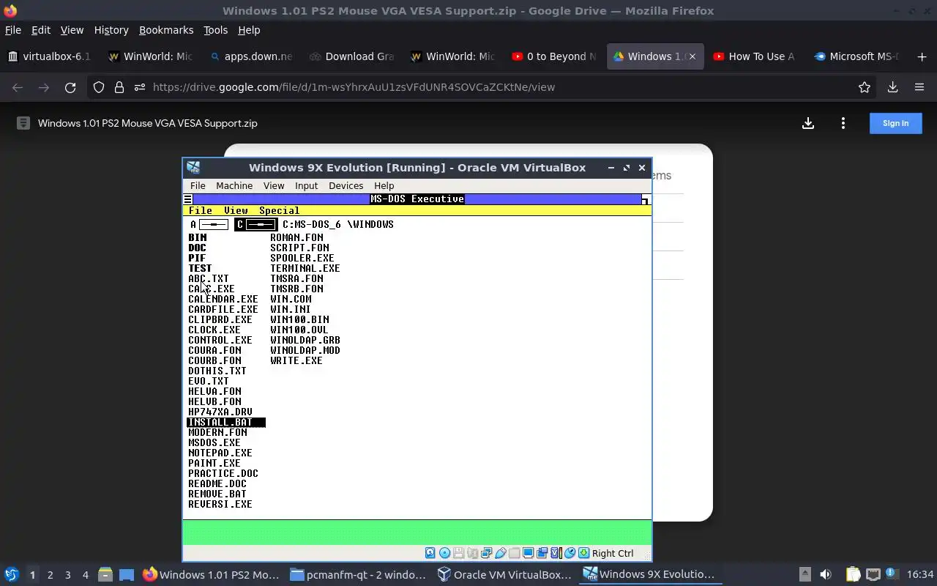Switch to virtual desktop 2
937x586 pixels.
pos(51,574)
